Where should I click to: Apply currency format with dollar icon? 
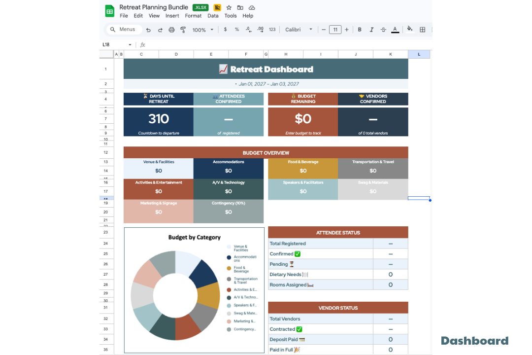click(225, 30)
